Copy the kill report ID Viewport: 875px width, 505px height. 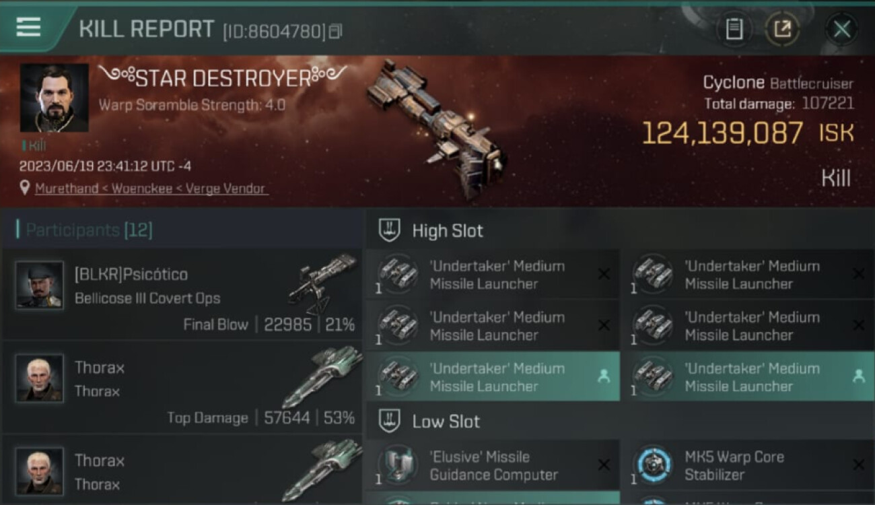point(335,31)
